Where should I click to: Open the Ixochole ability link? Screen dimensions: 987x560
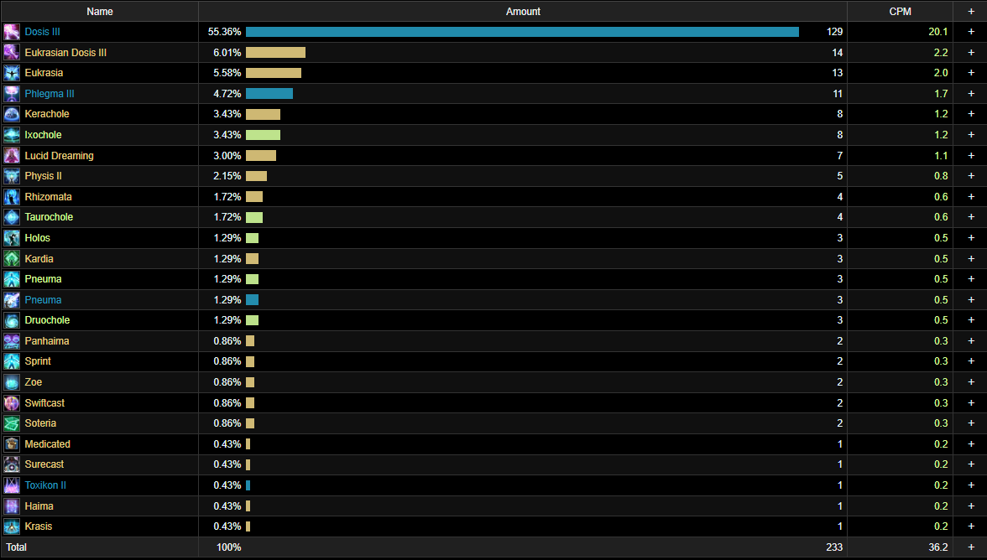click(x=43, y=134)
